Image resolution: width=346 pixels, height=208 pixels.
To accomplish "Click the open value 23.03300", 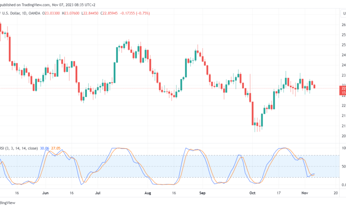I will 52,13.
